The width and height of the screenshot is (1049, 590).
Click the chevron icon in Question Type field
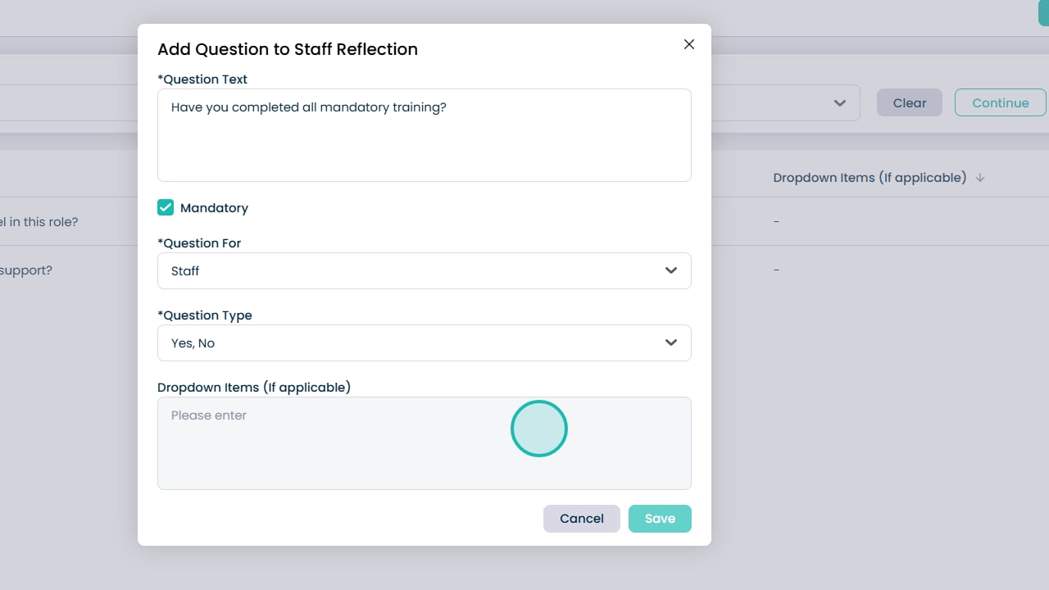[671, 343]
